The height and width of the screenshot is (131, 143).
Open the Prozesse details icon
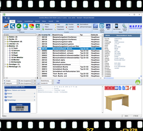pyautogui.click(x=95, y=27)
